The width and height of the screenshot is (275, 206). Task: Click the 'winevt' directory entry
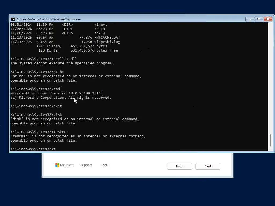click(101, 24)
